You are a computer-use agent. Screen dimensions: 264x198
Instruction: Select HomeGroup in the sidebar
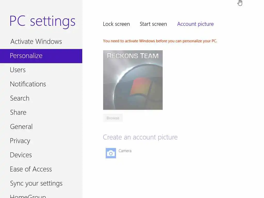(x=28, y=196)
